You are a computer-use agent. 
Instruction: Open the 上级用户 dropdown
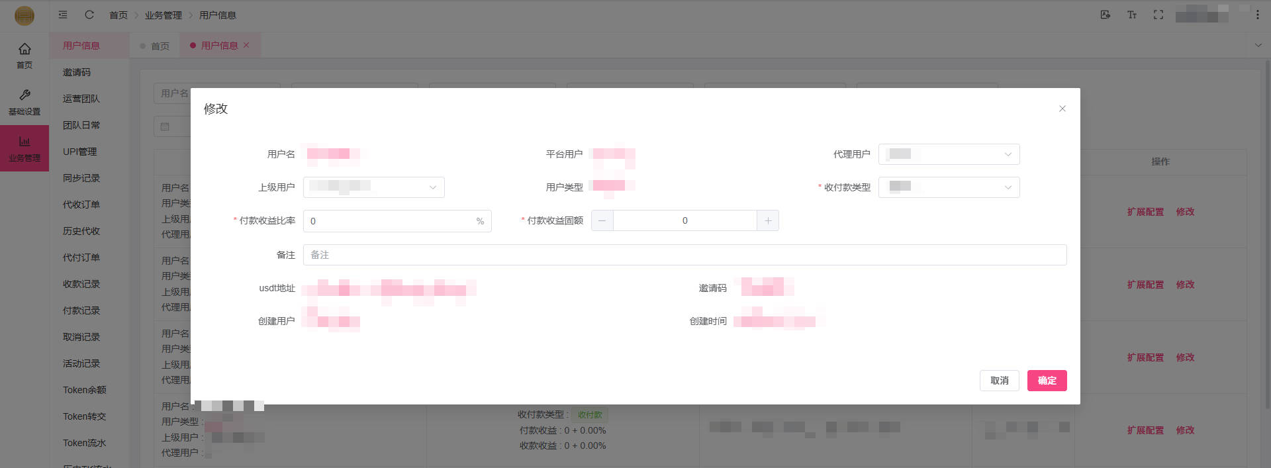tap(373, 187)
